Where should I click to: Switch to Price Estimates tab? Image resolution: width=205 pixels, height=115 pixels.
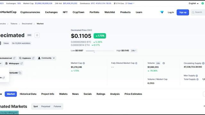coord(133,94)
